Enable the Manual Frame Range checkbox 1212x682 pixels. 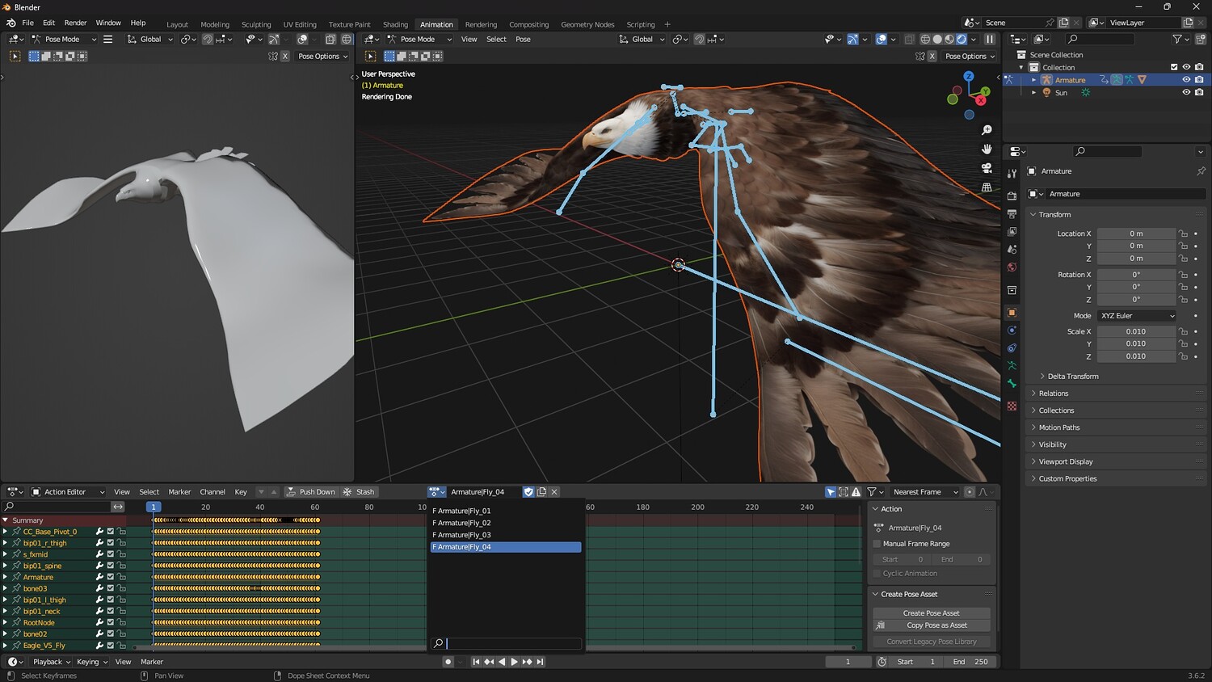pos(877,544)
